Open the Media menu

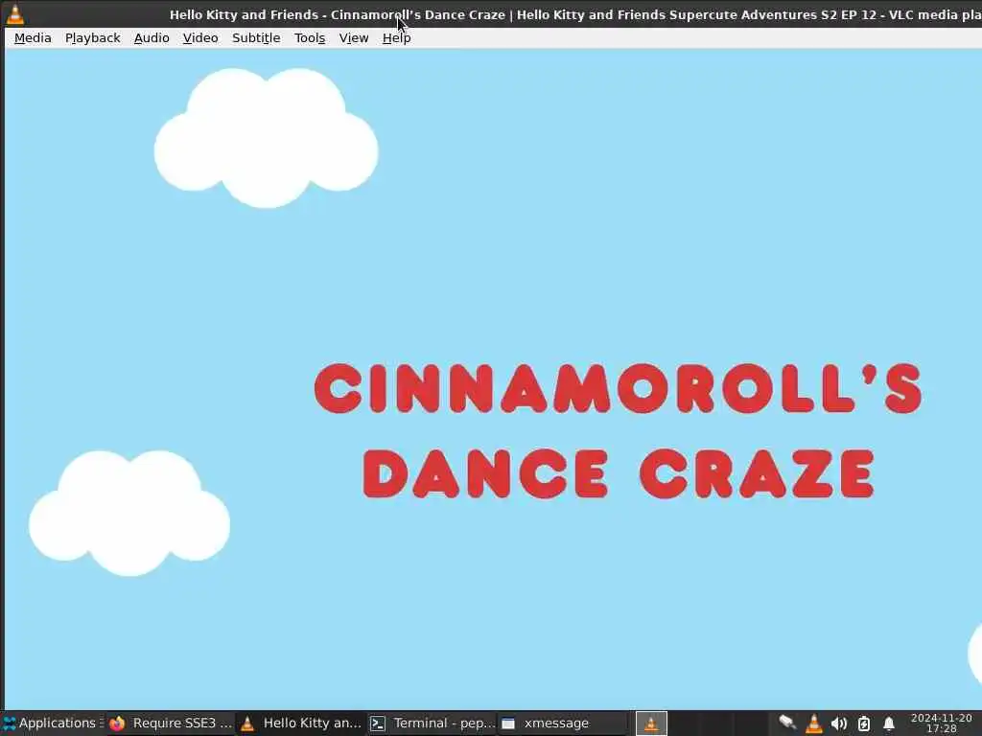pyautogui.click(x=33, y=38)
